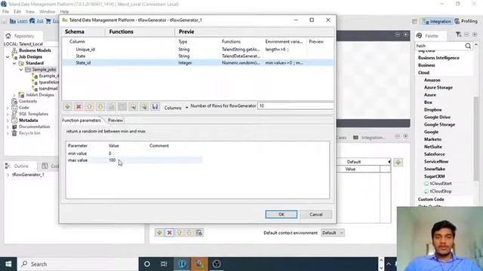
Task: Add a context variable with bottom plus icon
Action: pos(159,233)
